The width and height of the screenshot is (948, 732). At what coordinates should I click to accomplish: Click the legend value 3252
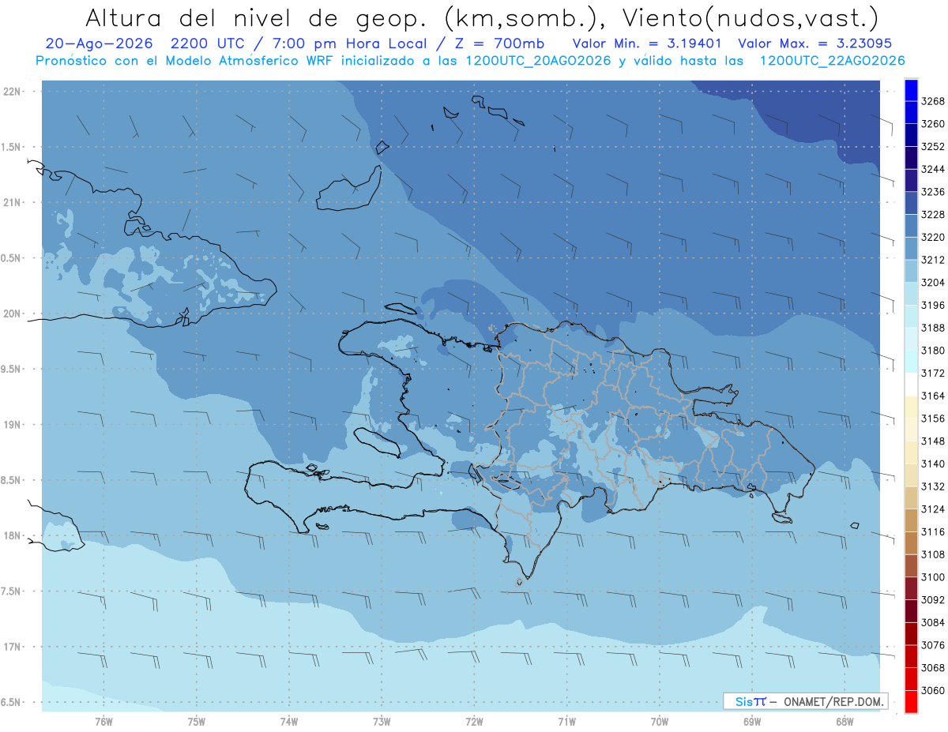point(933,147)
